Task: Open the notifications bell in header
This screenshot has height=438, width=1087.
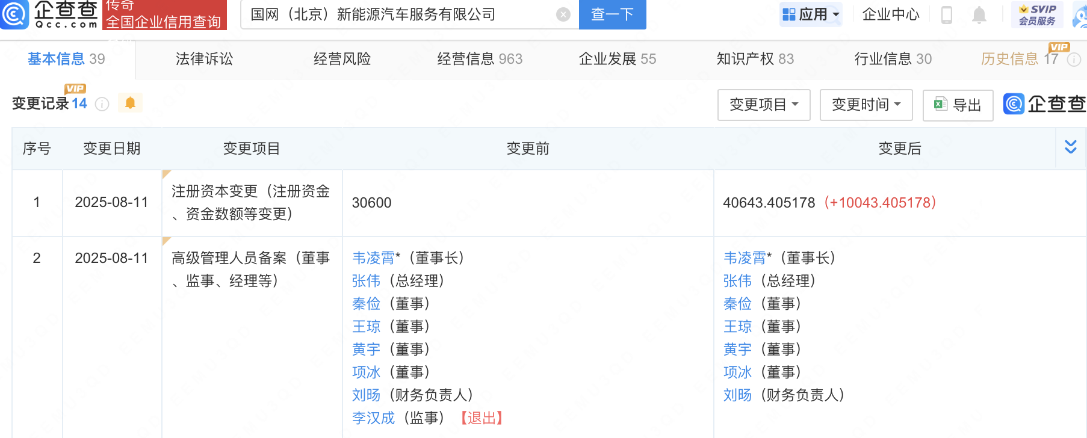Action: click(x=979, y=14)
